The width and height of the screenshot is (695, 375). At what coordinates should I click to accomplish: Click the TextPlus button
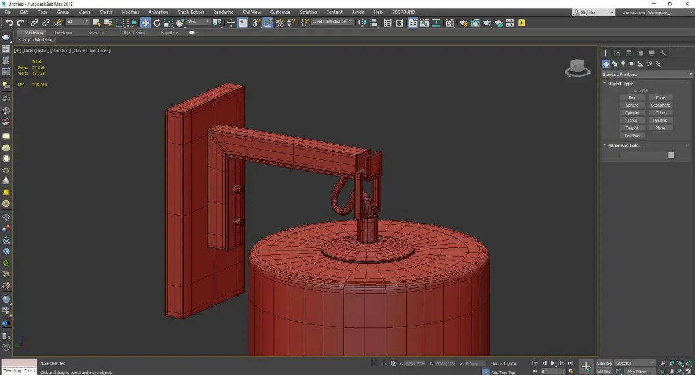pos(632,135)
